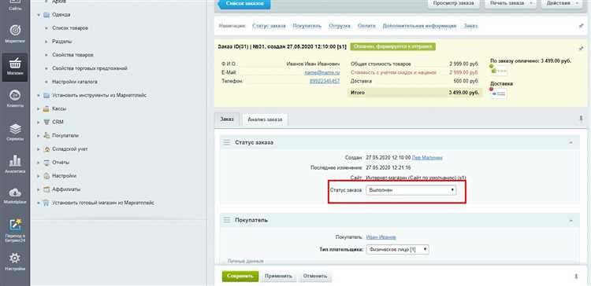Click the Складской учет icon
The image size is (591, 286).
pos(46,148)
